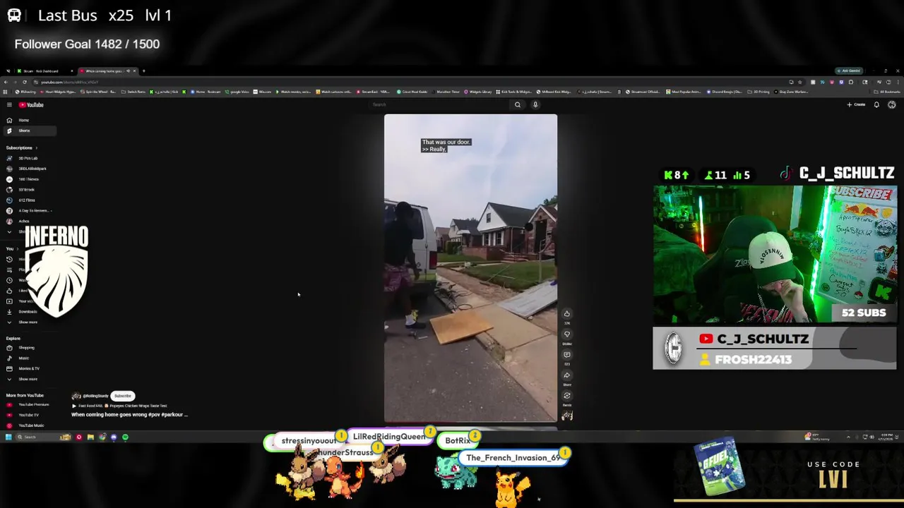This screenshot has width=904, height=508.
Task: Reload the page
Action: click(24, 82)
